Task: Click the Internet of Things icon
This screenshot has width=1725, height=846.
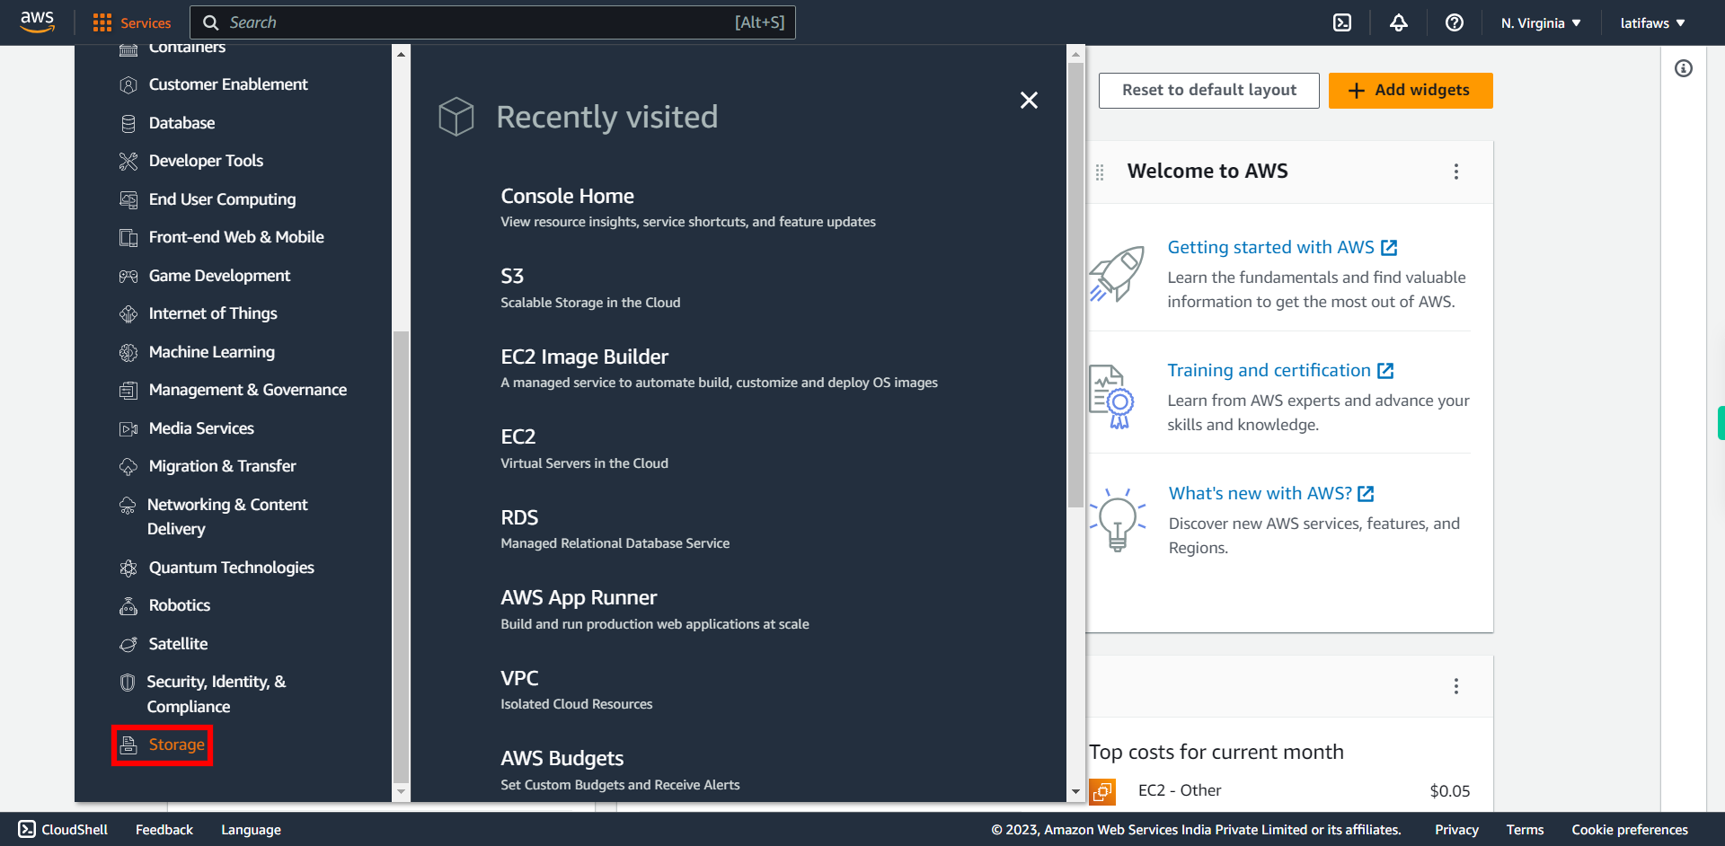Action: coord(128,313)
